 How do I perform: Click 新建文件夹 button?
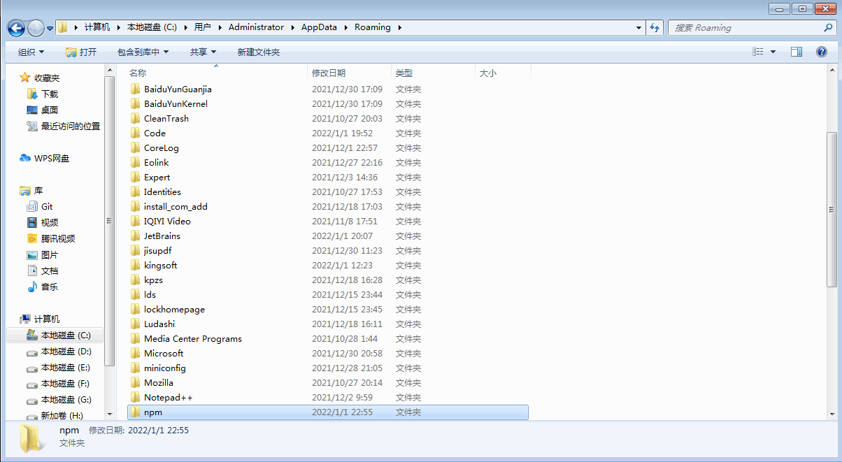[258, 52]
